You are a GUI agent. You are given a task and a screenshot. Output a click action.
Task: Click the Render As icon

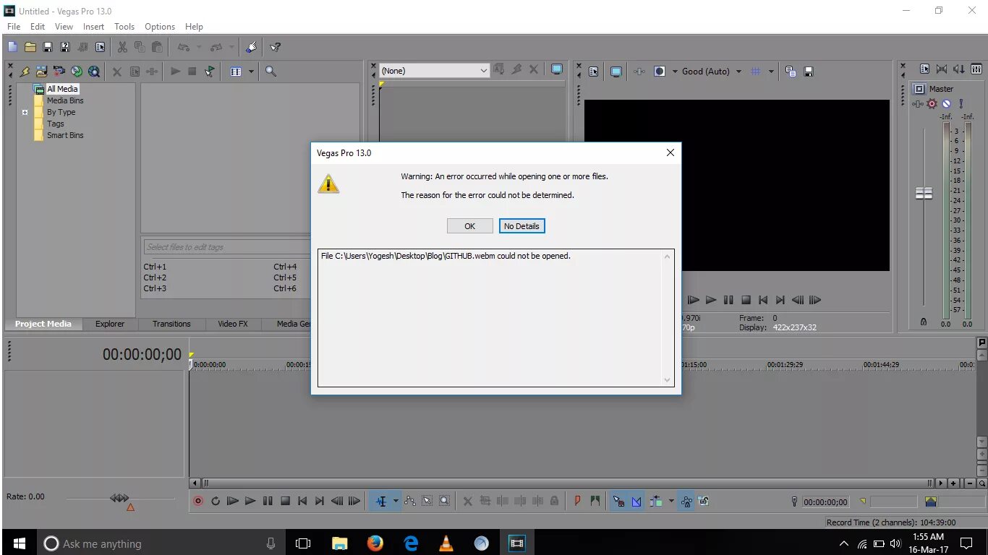tap(82, 48)
